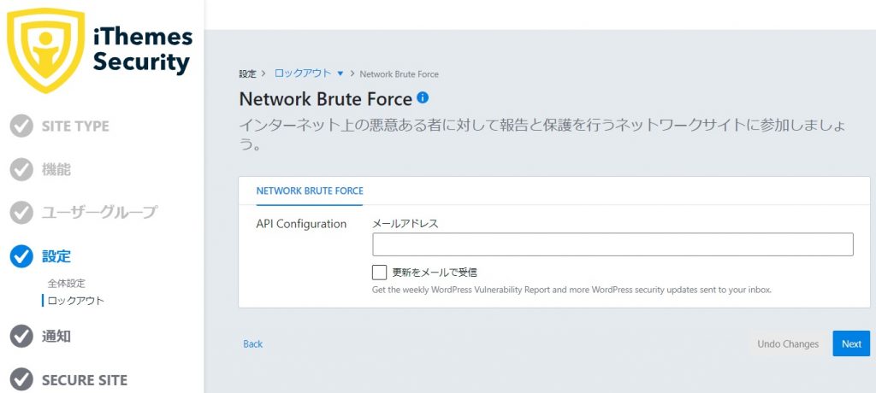Click the SECURE SITE step checkmark icon

point(21,380)
